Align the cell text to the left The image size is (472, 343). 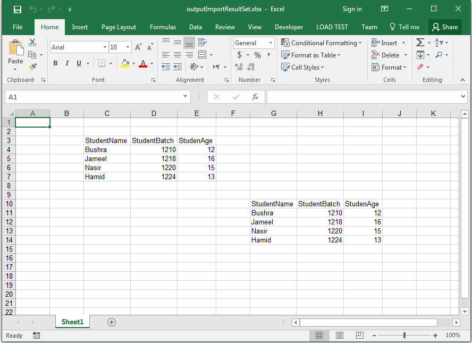[166, 55]
